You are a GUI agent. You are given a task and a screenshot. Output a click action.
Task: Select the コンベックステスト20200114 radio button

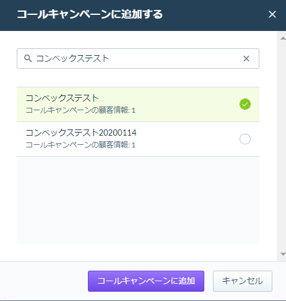(245, 139)
